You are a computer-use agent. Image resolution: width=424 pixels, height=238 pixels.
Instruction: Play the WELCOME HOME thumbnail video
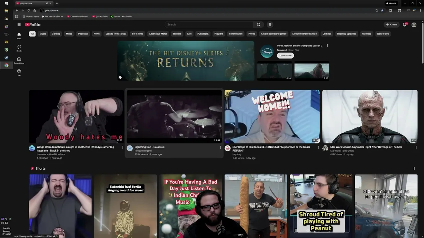click(272, 117)
